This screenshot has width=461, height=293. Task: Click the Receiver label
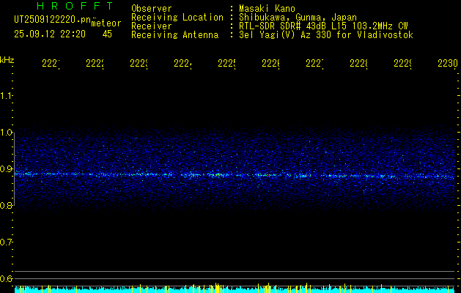click(x=152, y=26)
